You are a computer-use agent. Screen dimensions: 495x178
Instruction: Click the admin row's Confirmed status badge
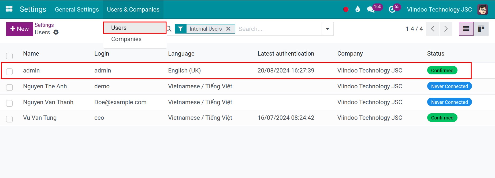coord(442,70)
